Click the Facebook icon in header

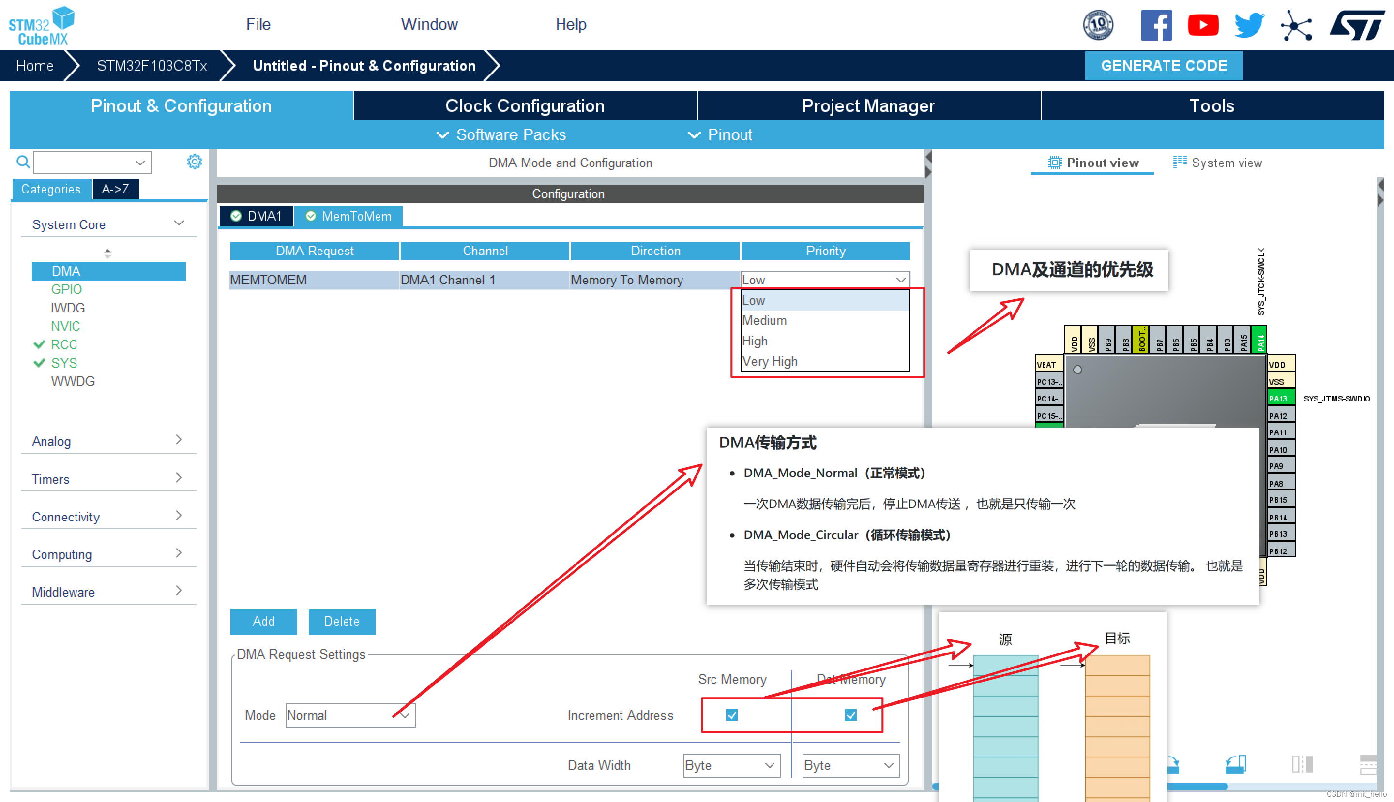[1156, 25]
